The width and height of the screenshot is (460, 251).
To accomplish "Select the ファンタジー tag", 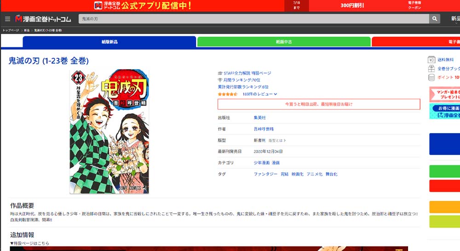I will click(x=265, y=174).
